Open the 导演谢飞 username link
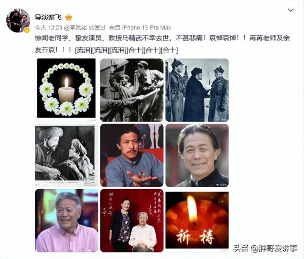 (x=48, y=17)
